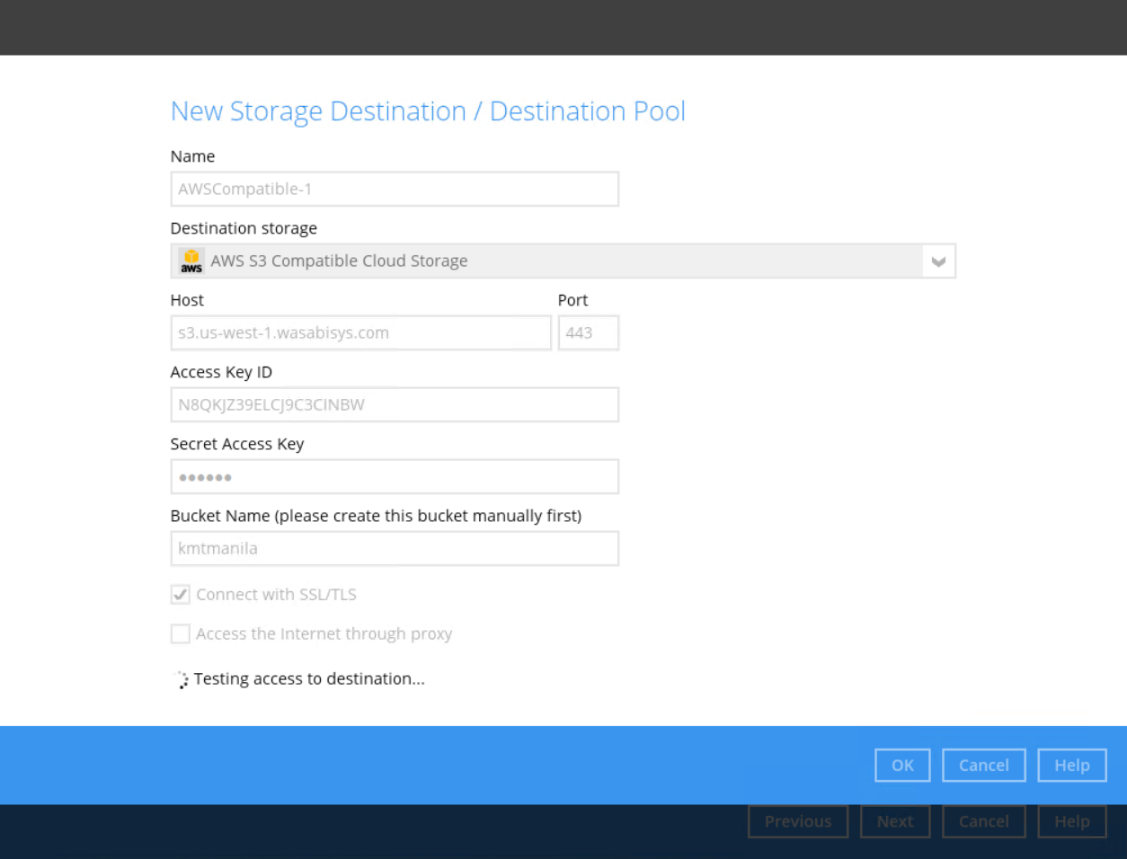This screenshot has height=859, width=1127.
Task: Open Help from the blue dialog bar
Action: (1071, 766)
